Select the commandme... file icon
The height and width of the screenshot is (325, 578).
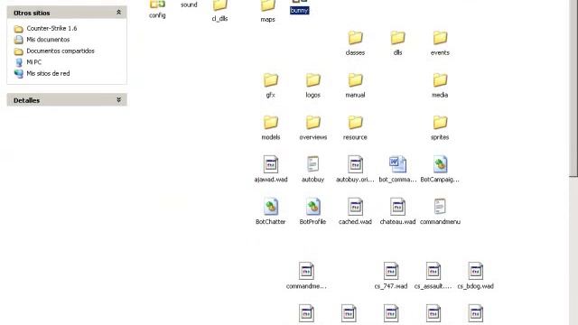click(x=306, y=271)
